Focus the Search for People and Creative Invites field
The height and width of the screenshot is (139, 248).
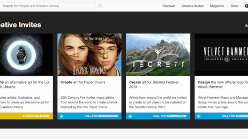[x=48, y=6]
